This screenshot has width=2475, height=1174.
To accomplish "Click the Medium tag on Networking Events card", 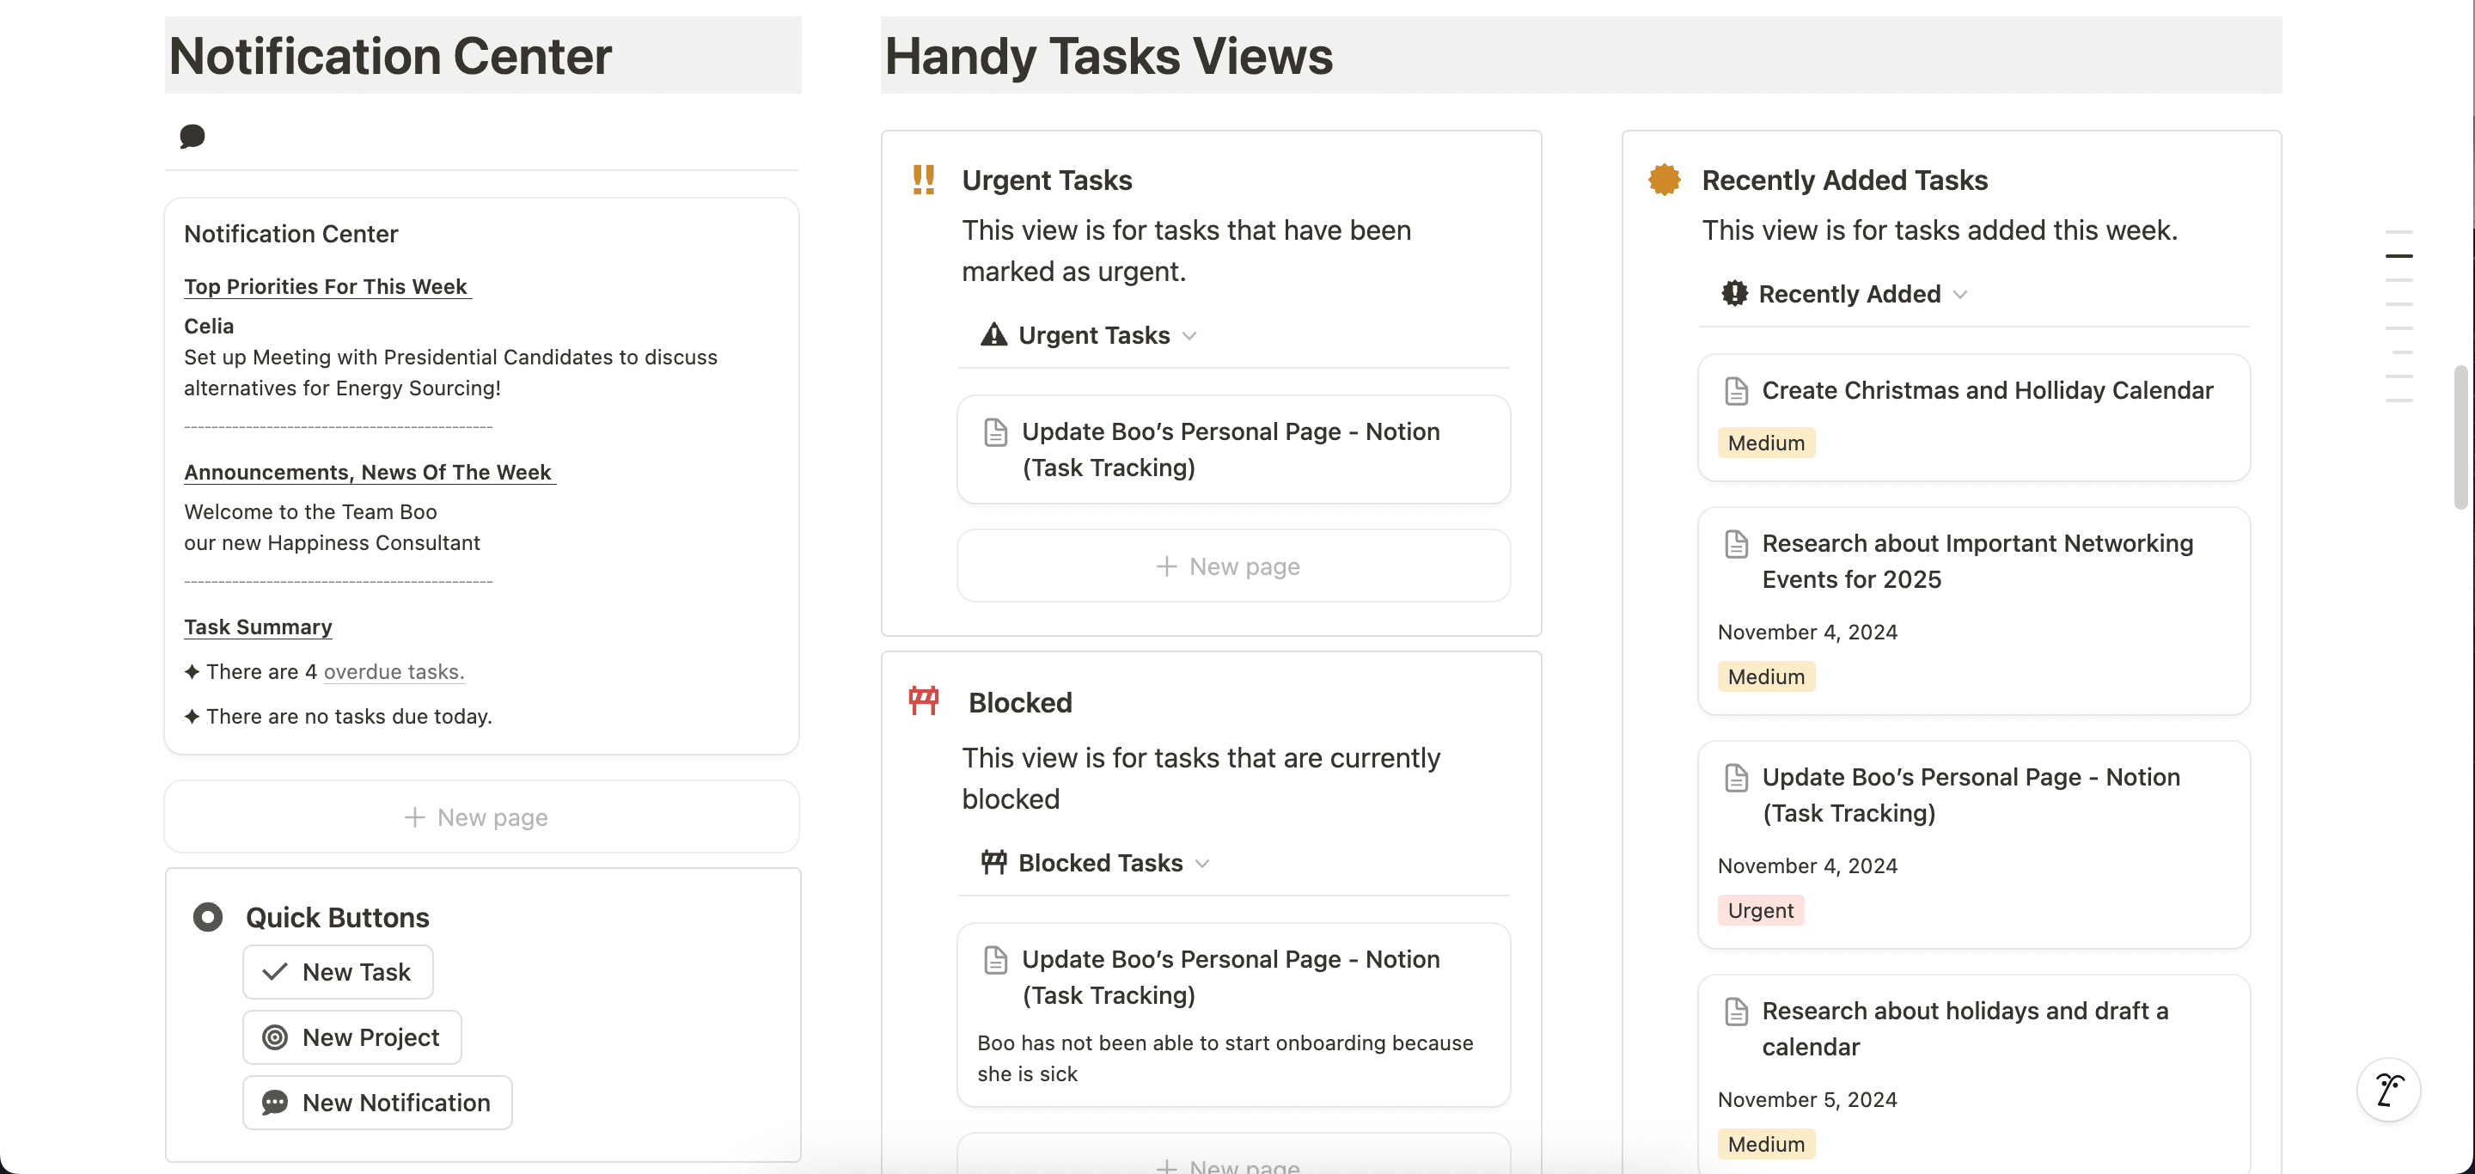I will 1766,676.
